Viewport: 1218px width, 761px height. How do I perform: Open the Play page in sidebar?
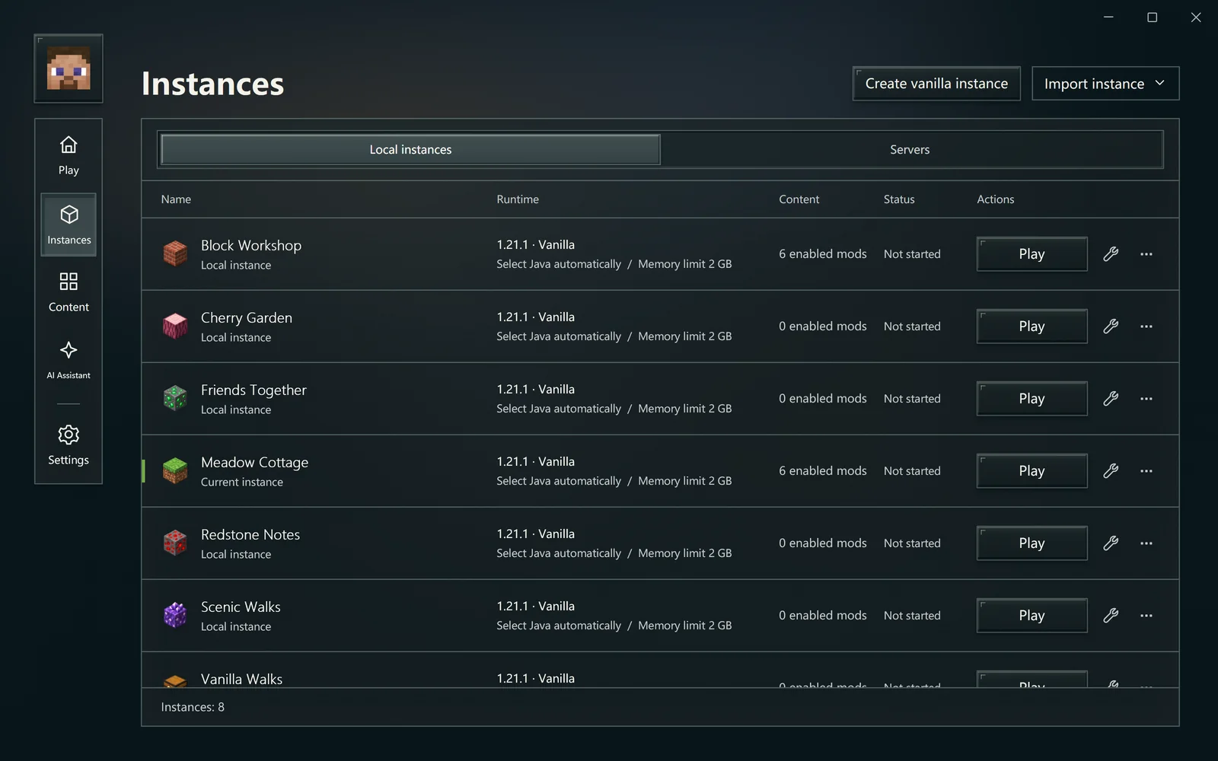click(x=69, y=156)
